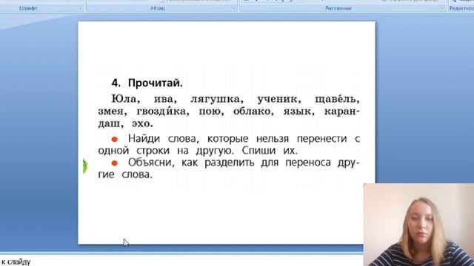Click the webcam video thumbnail
This screenshot has width=474, height=266.
pos(418,225)
